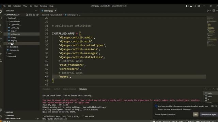Collapse all folders in the explorer

pyautogui.click(x=37, y=15)
